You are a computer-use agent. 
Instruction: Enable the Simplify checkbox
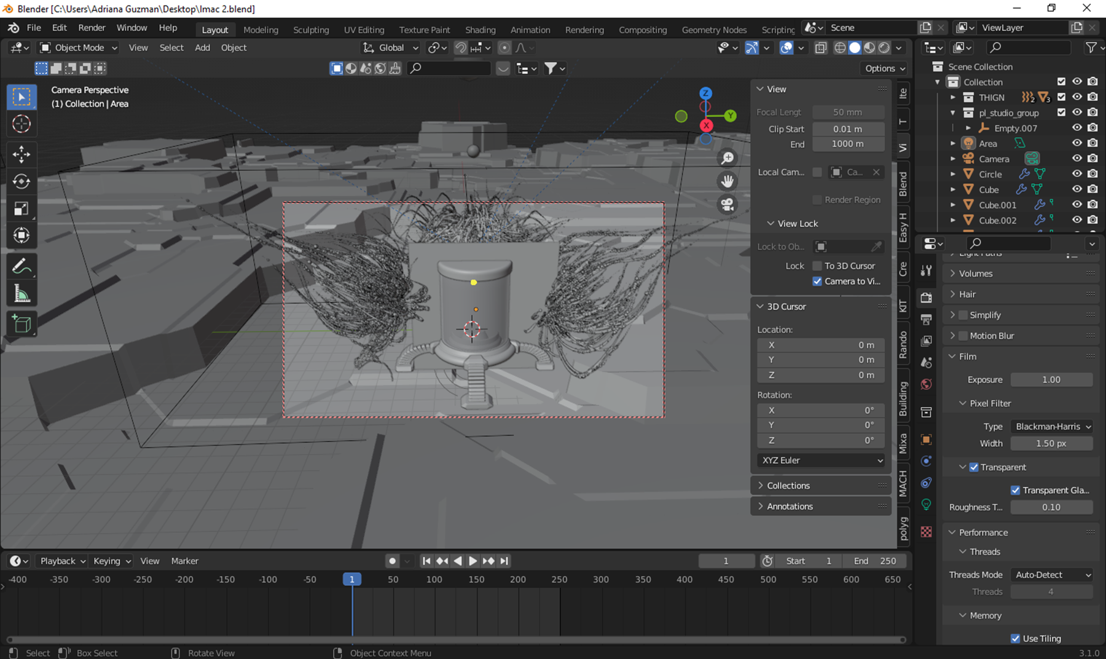963,315
